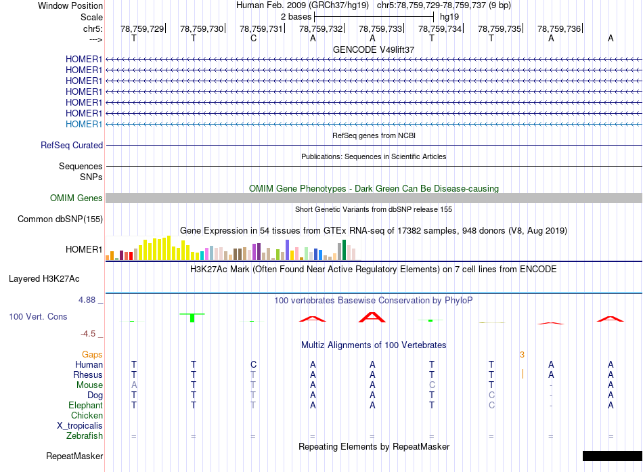
Task: Select the Zebrafish species row label
Action: 85,436
